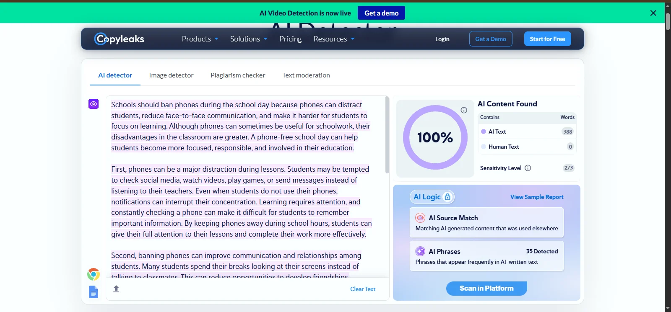This screenshot has height=312, width=671.
Task: Click the Start for Free button
Action: click(547, 39)
